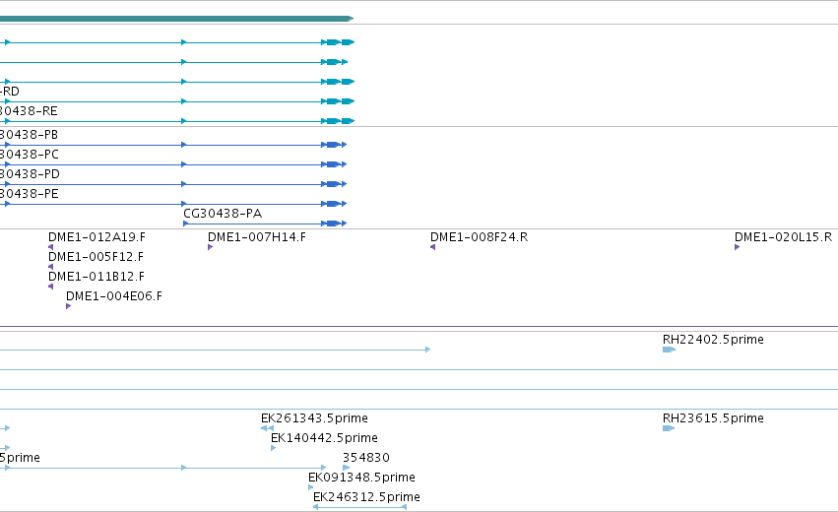
Task: Click BAC end DME1-020L15.R
Action: click(783, 237)
